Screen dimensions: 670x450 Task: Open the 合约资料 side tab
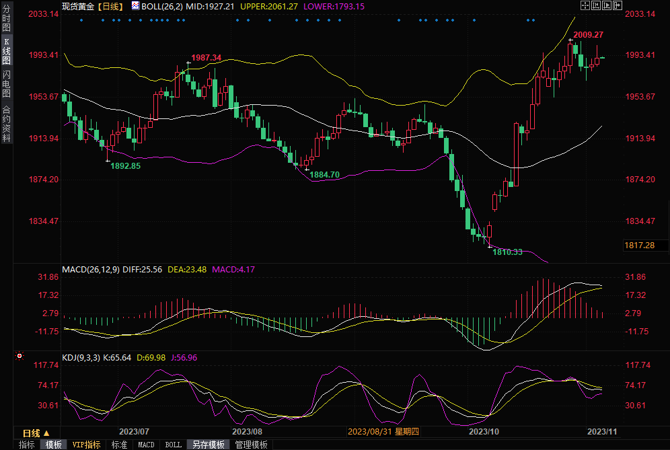pos(6,124)
